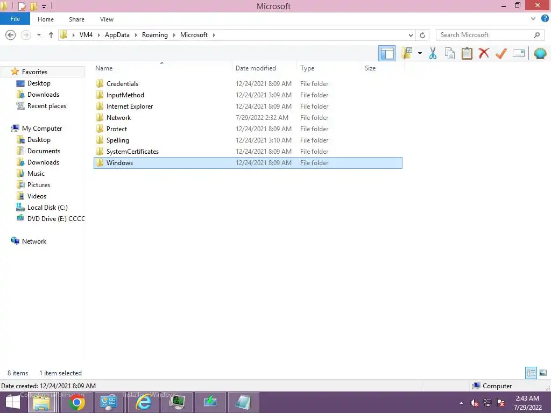551x413 pixels.
Task: Toggle the navigation pane toolbar button
Action: (x=387, y=53)
